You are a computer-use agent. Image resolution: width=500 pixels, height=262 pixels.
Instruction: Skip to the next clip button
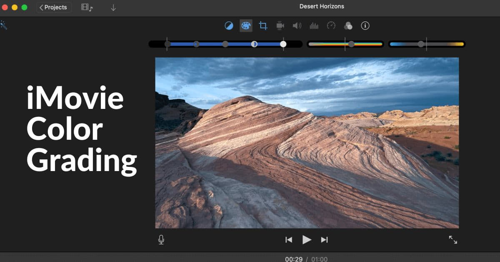(x=325, y=239)
